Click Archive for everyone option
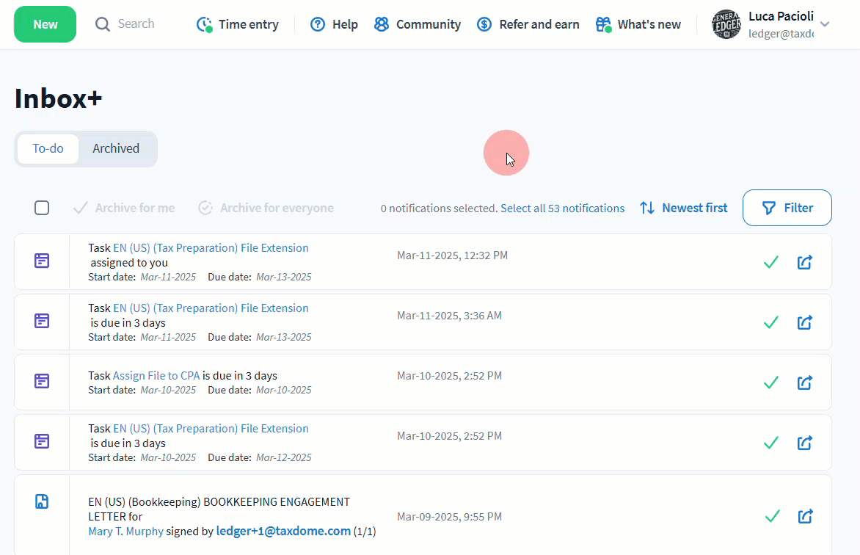This screenshot has height=555, width=860. pos(266,208)
